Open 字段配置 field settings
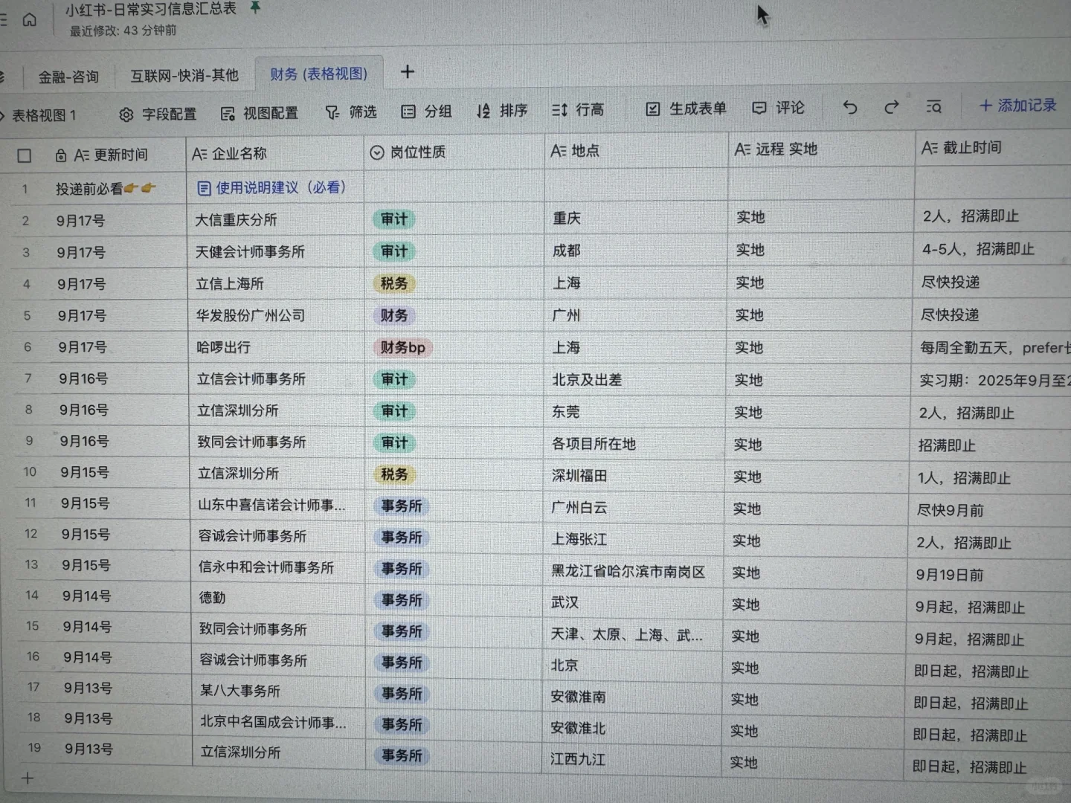 click(158, 114)
